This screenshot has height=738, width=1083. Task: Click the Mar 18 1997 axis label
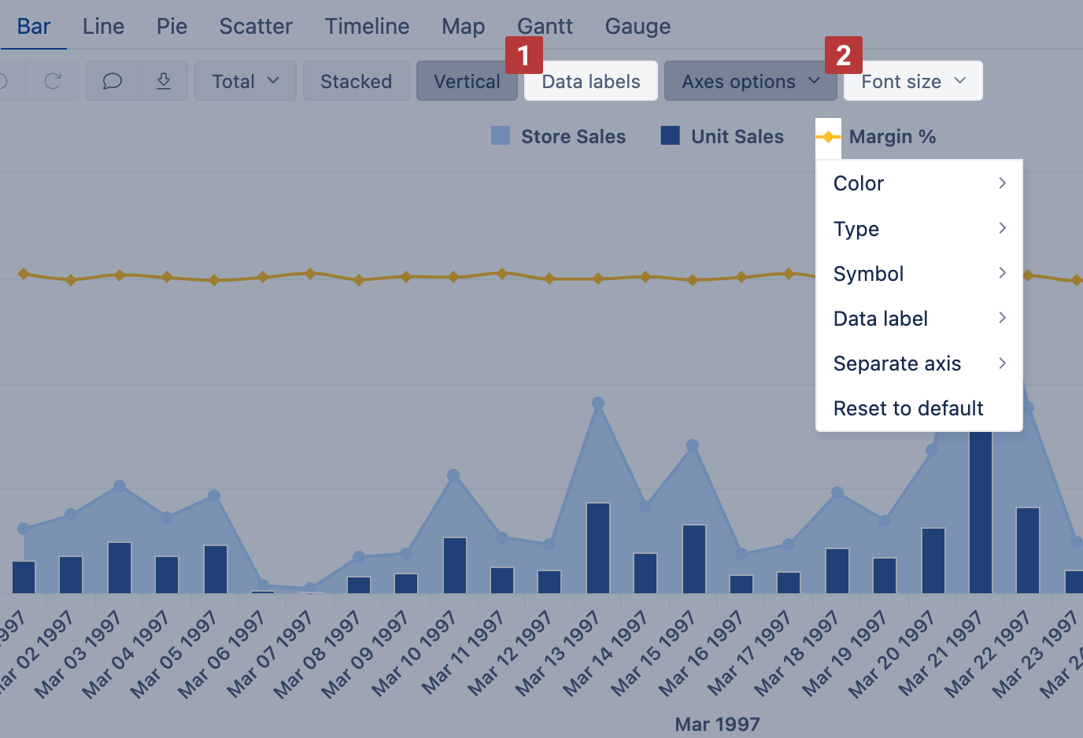pos(797,656)
